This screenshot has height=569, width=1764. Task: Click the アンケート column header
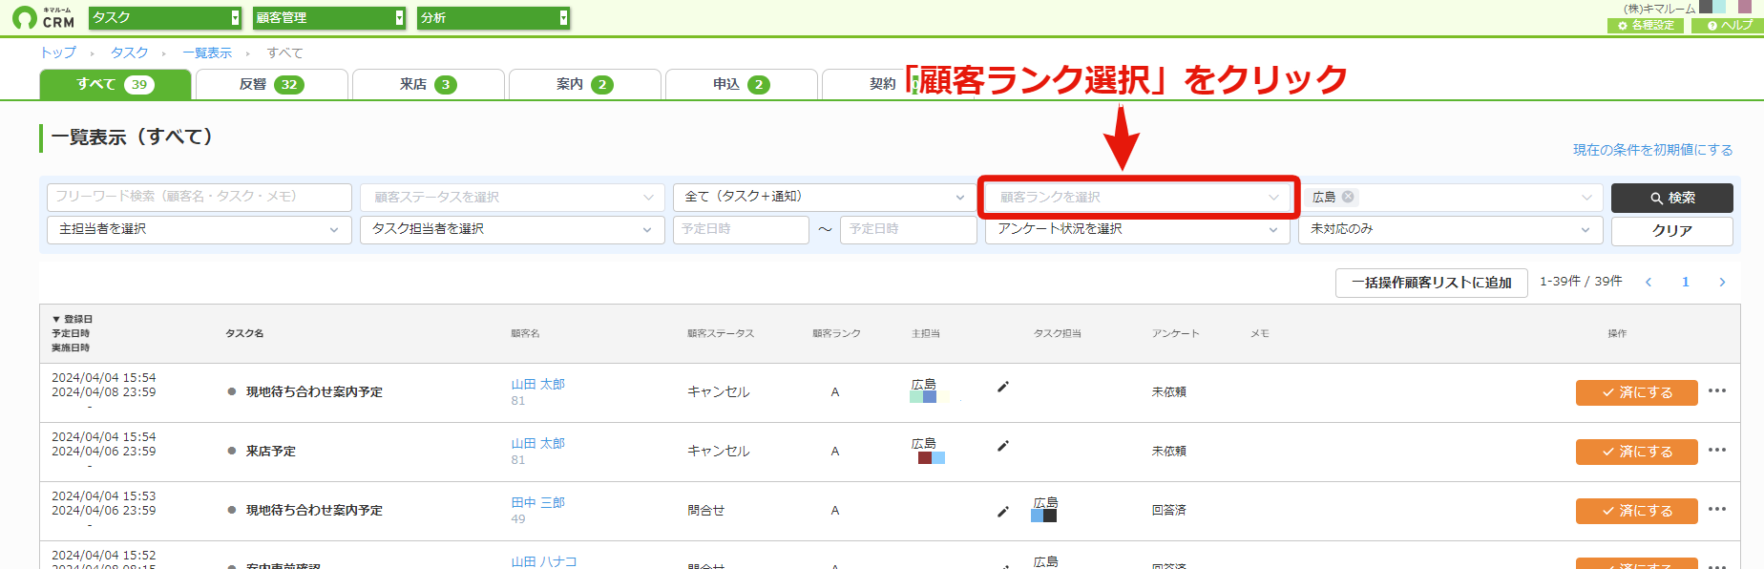pos(1175,333)
